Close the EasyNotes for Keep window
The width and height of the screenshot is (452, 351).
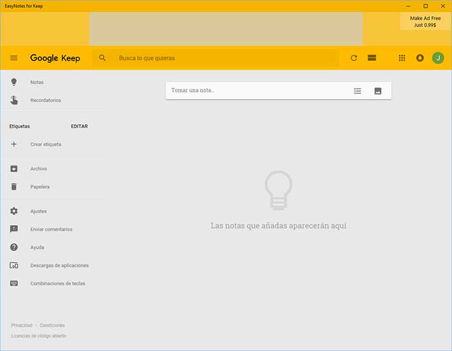click(x=443, y=6)
